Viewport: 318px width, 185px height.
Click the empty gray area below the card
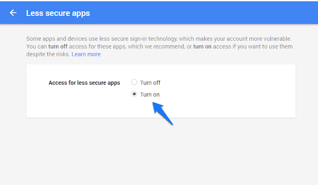[159, 152]
